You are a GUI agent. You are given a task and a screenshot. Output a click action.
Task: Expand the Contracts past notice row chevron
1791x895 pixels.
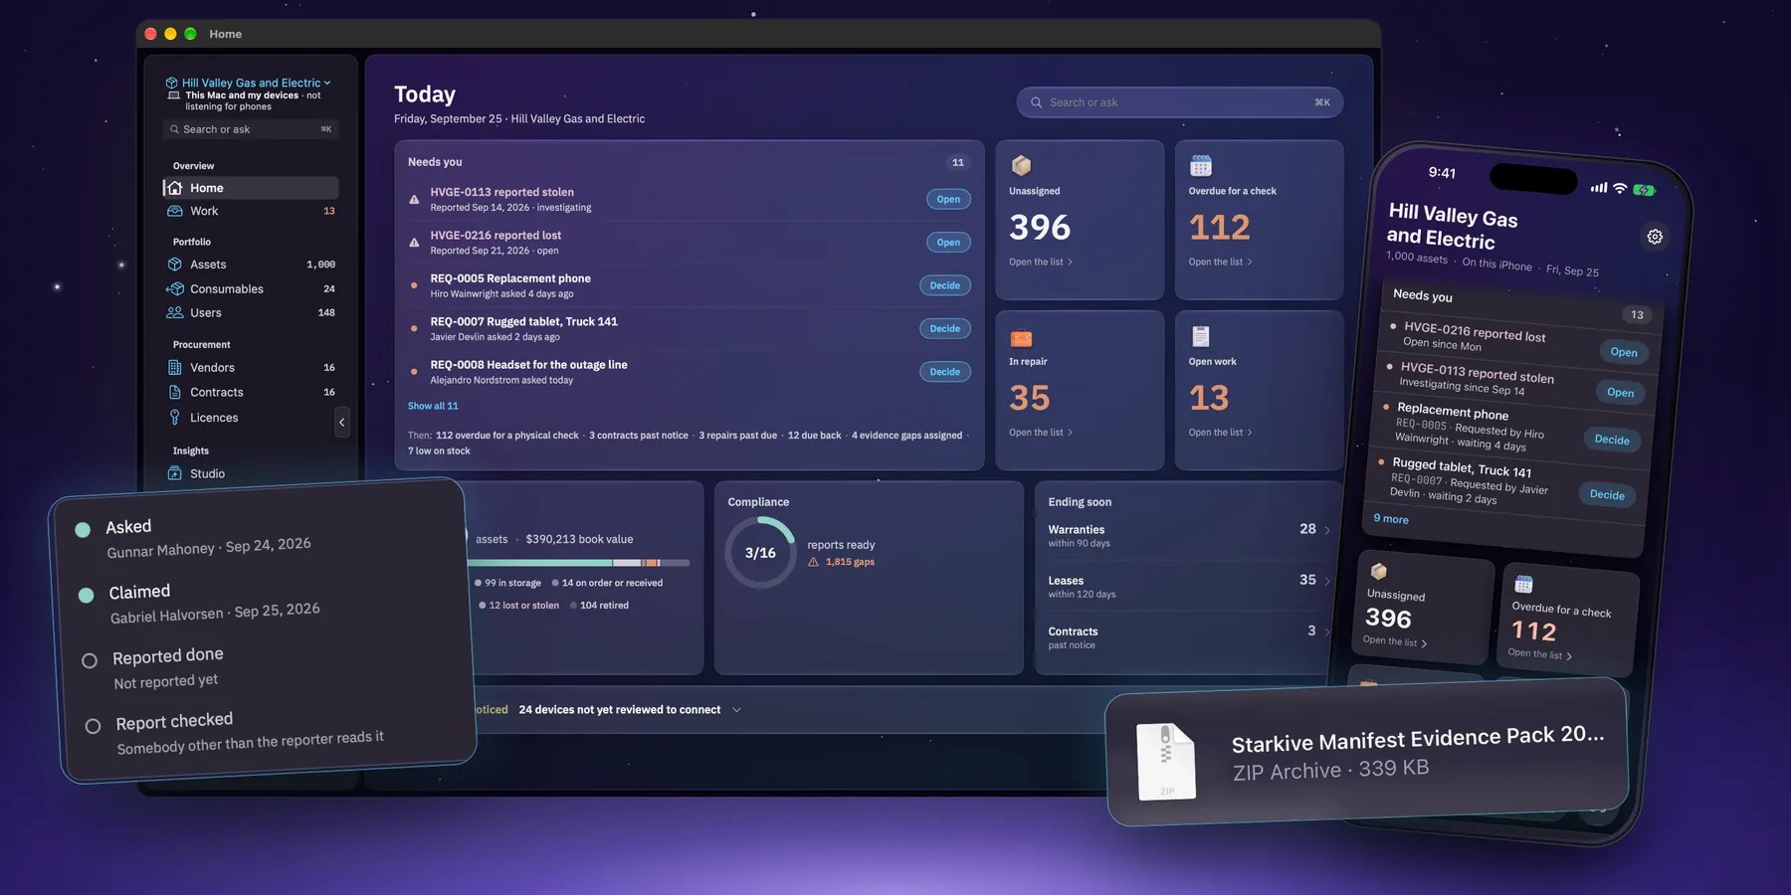pos(1327,631)
